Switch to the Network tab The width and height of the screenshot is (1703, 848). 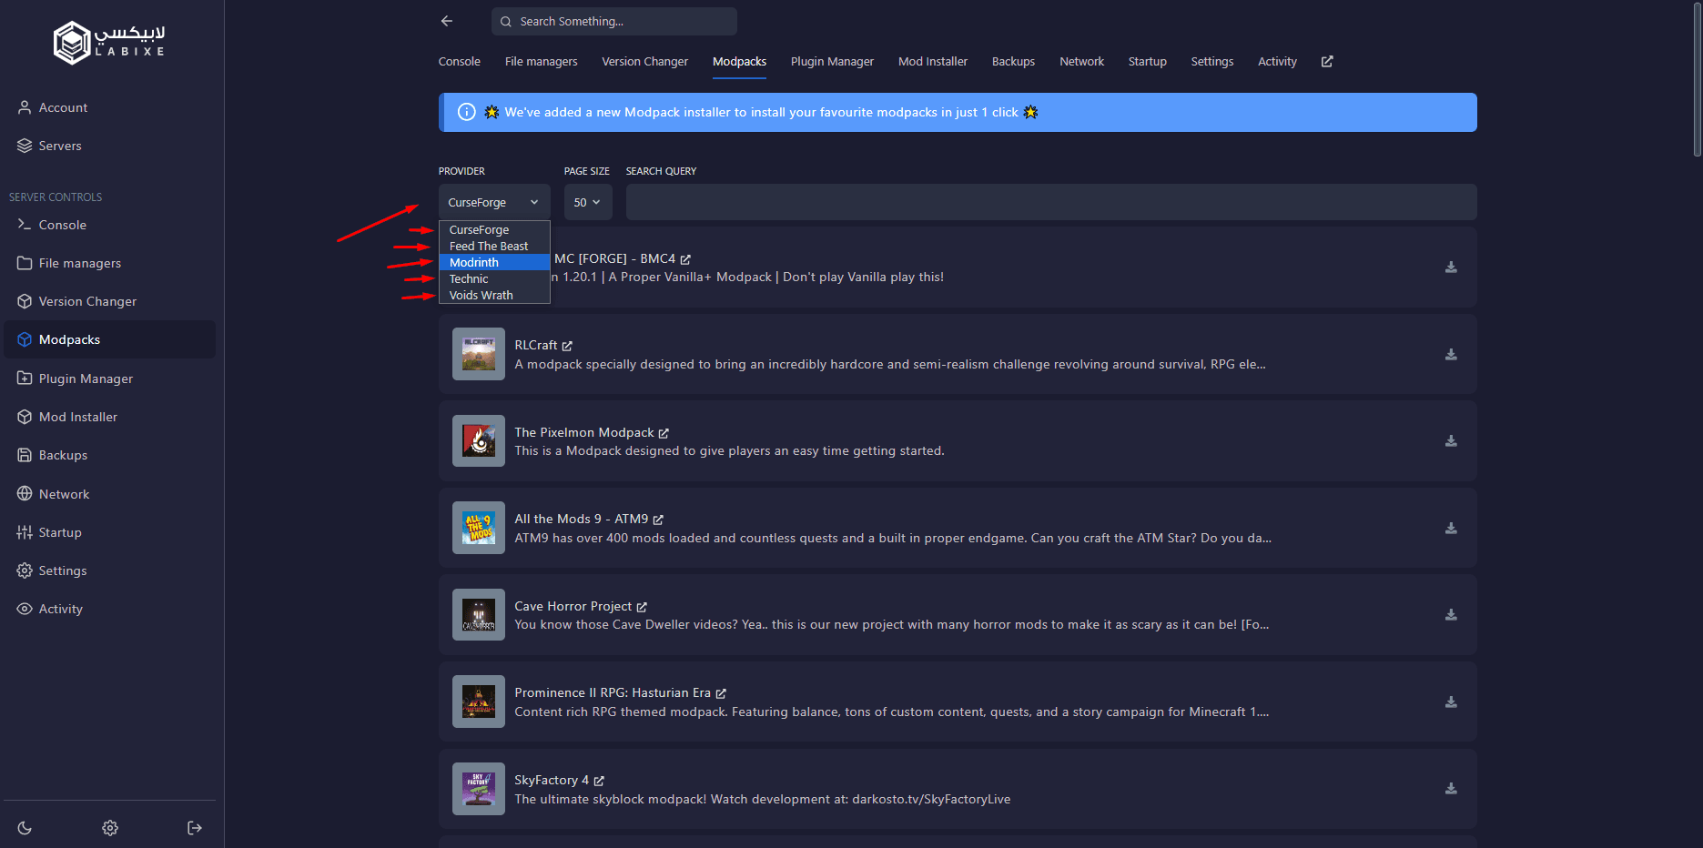coord(1082,62)
